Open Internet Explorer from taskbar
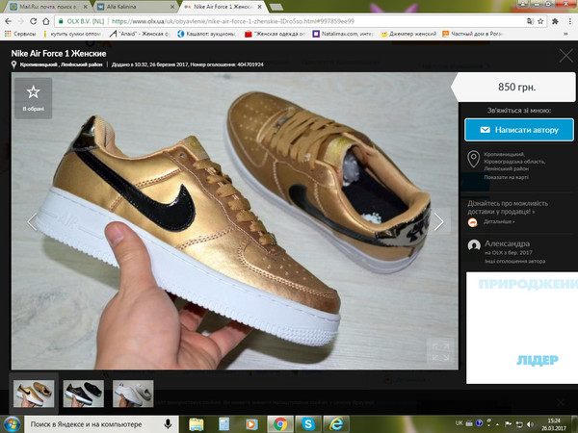Viewport: 578px width, 433px height. 336,424
